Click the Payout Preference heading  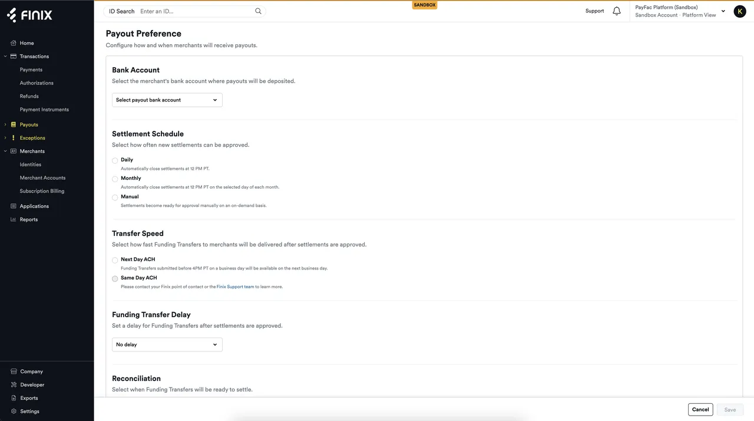click(144, 34)
